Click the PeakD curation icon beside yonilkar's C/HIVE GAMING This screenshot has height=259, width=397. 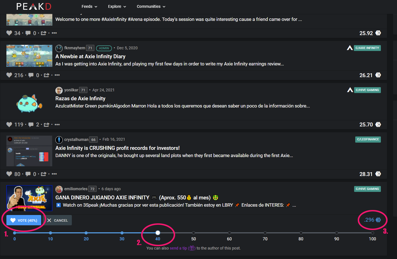(x=350, y=90)
